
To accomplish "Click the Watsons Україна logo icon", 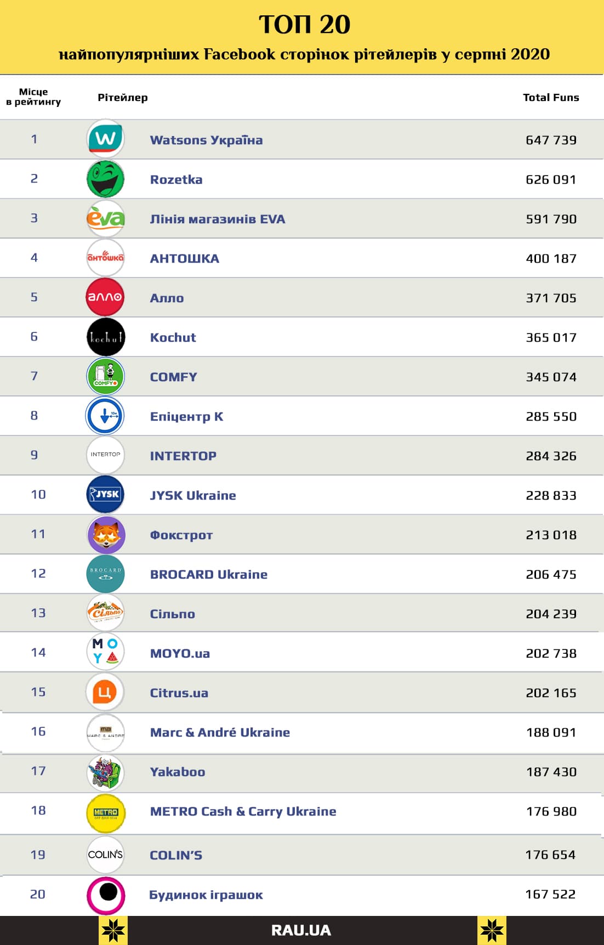I will (105, 139).
